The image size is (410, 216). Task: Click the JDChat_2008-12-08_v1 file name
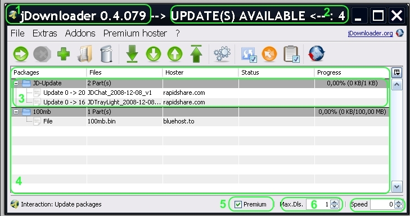point(119,93)
